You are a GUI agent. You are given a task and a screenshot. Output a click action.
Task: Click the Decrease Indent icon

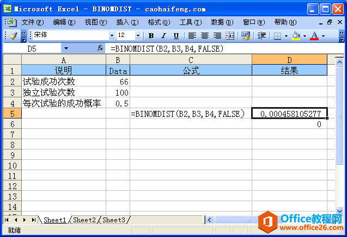tap(261, 35)
